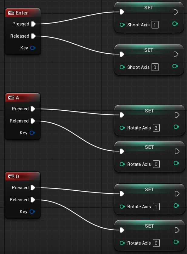The height and width of the screenshot is (254, 187).
Task: Click exec output pin of SET Shoot Axis 1
Action: click(x=176, y=12)
